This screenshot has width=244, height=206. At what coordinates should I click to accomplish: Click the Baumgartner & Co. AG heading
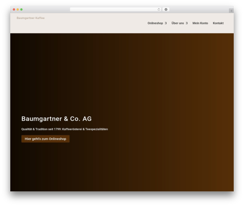57,119
